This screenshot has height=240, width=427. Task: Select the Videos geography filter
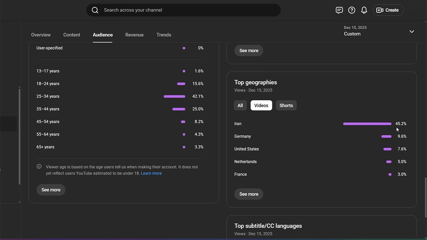pos(261,105)
